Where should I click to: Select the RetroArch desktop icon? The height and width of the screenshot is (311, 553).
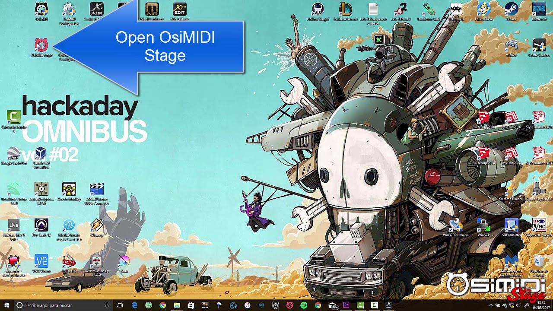[456, 12]
